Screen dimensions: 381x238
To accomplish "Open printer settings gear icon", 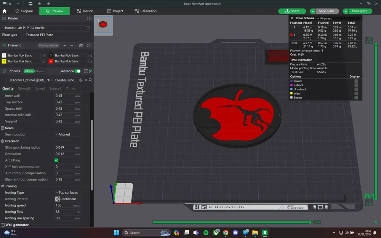I will tap(89, 18).
